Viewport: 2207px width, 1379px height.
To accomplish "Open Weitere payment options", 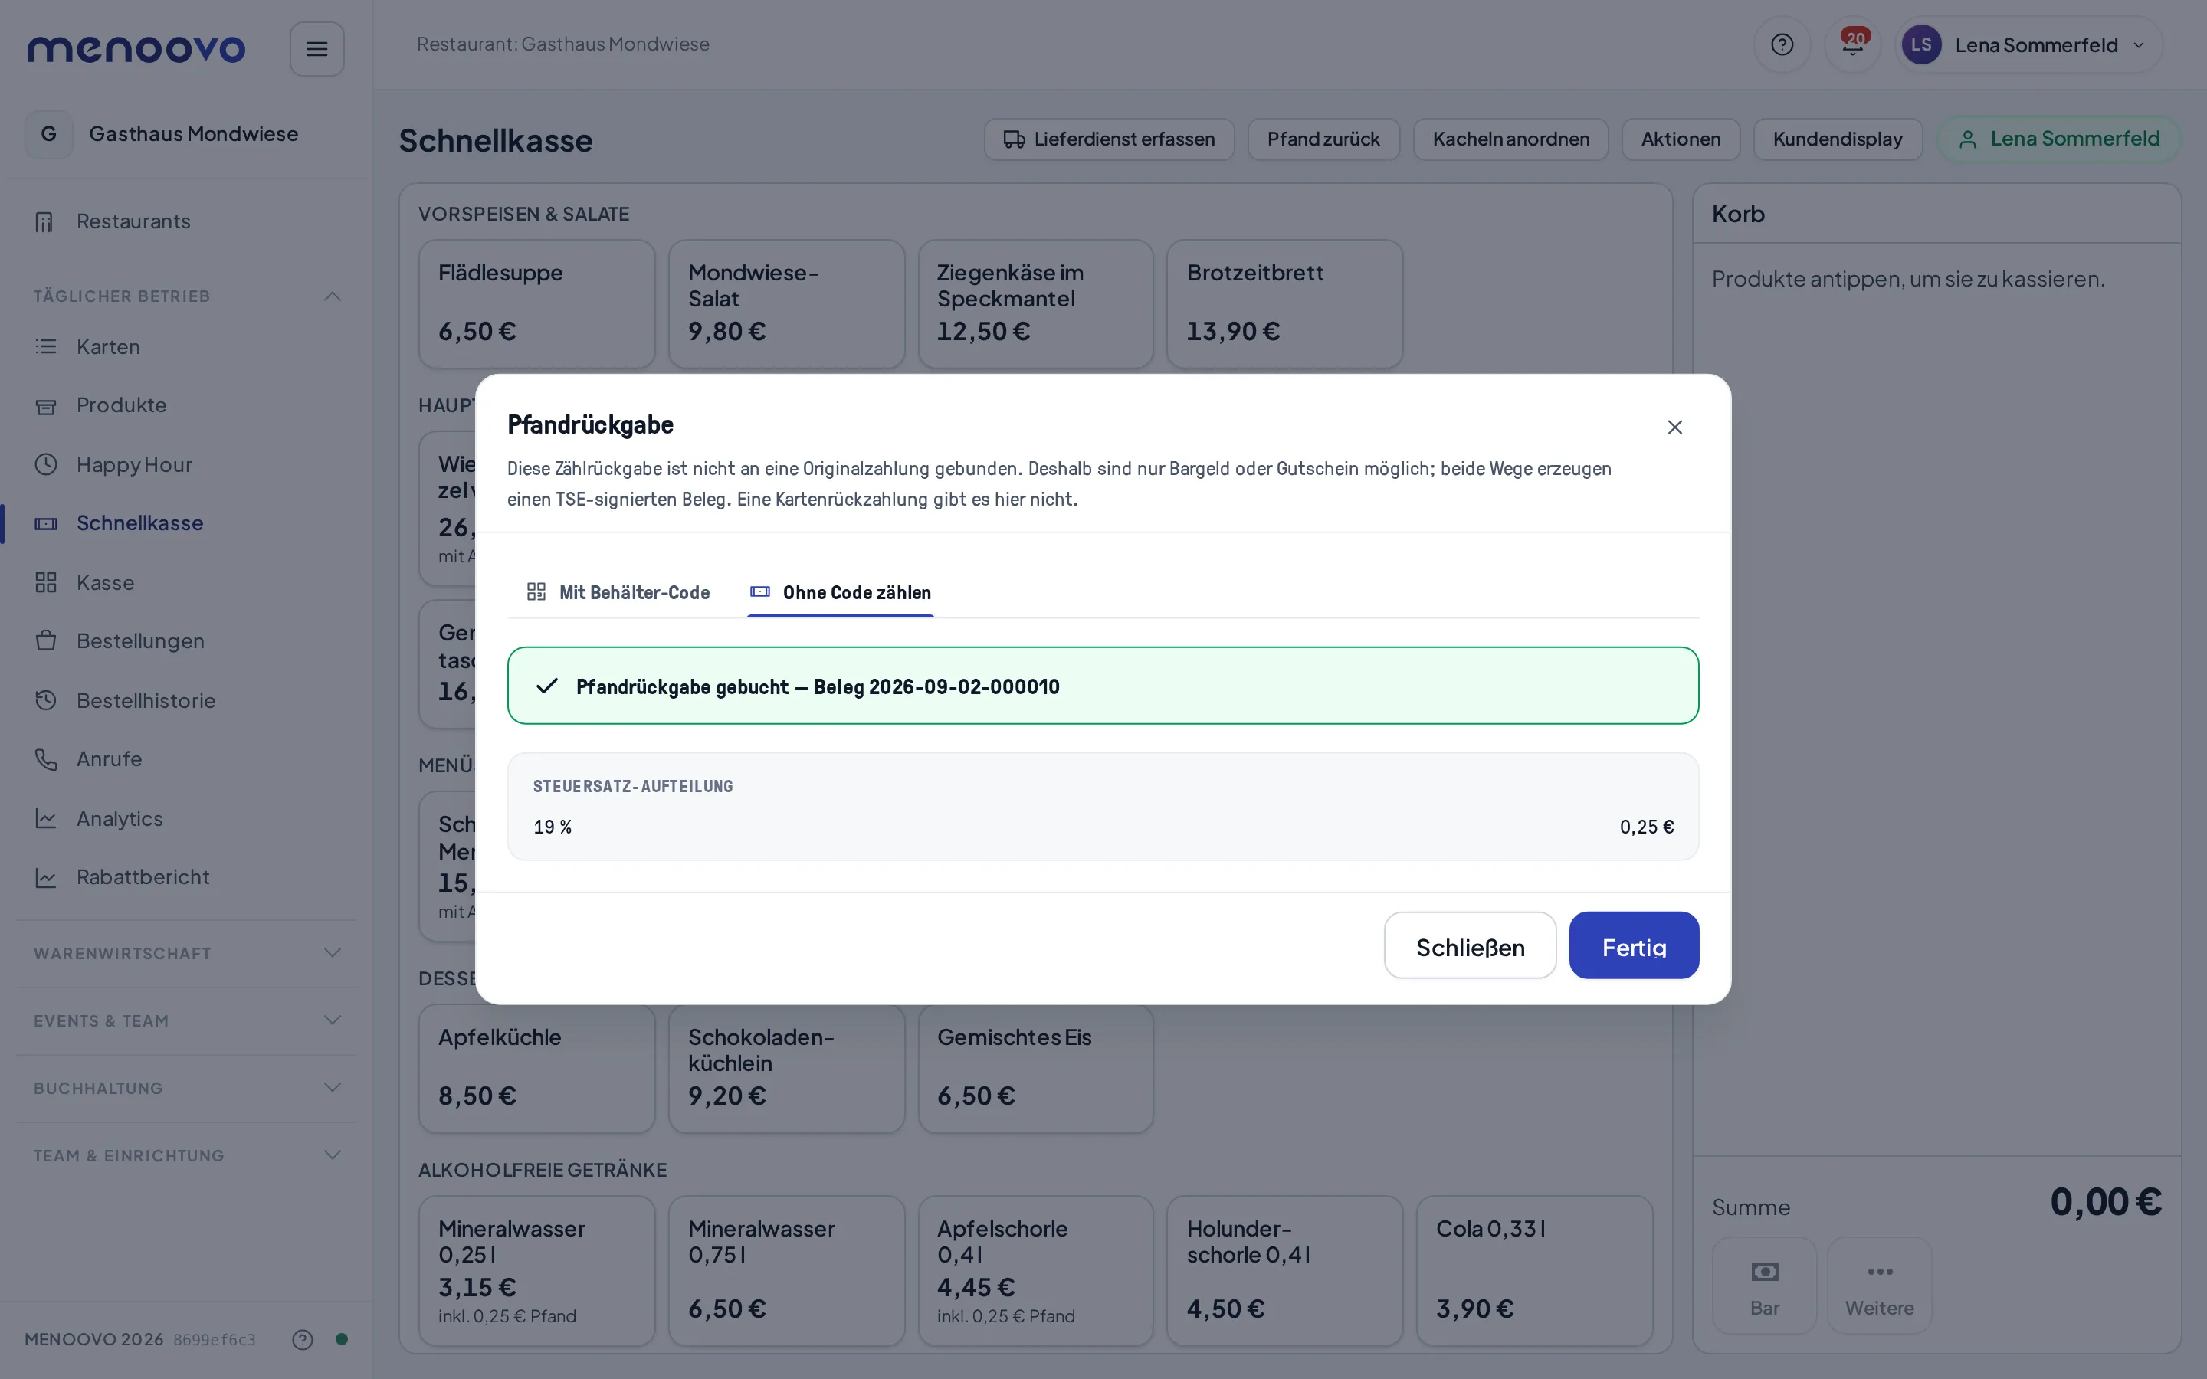I will pos(1879,1285).
